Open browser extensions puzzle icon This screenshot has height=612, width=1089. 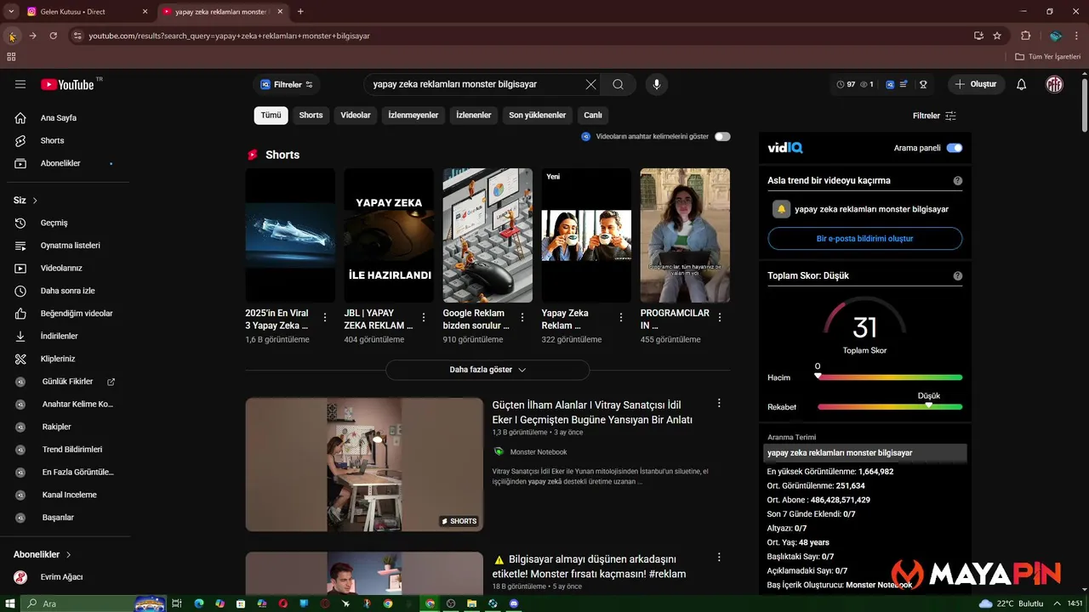1025,36
